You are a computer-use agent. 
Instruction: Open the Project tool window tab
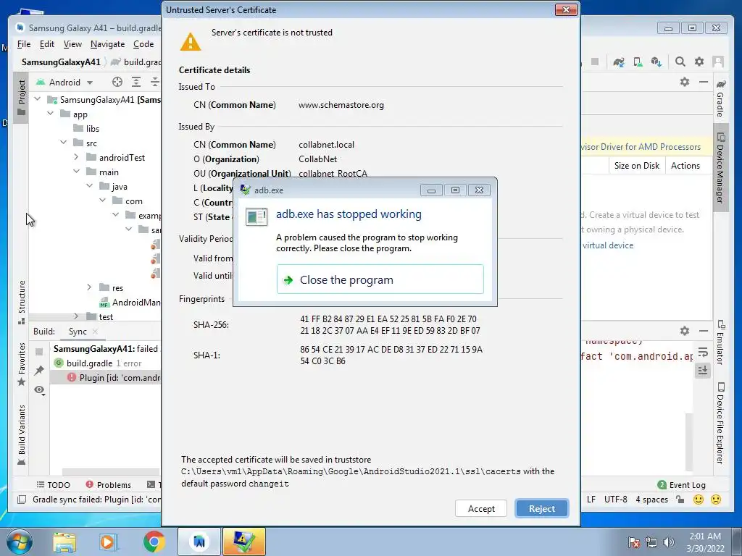click(21, 98)
